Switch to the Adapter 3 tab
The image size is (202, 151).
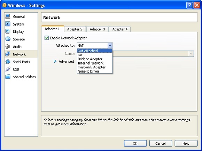pos(98,29)
